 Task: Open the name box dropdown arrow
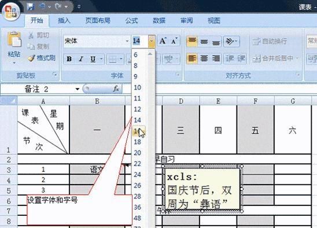pos(77,89)
